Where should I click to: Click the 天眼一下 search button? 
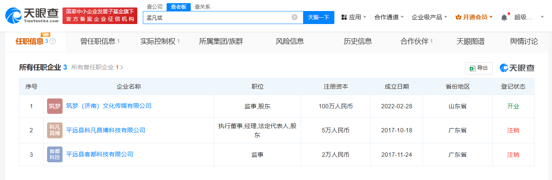319,17
